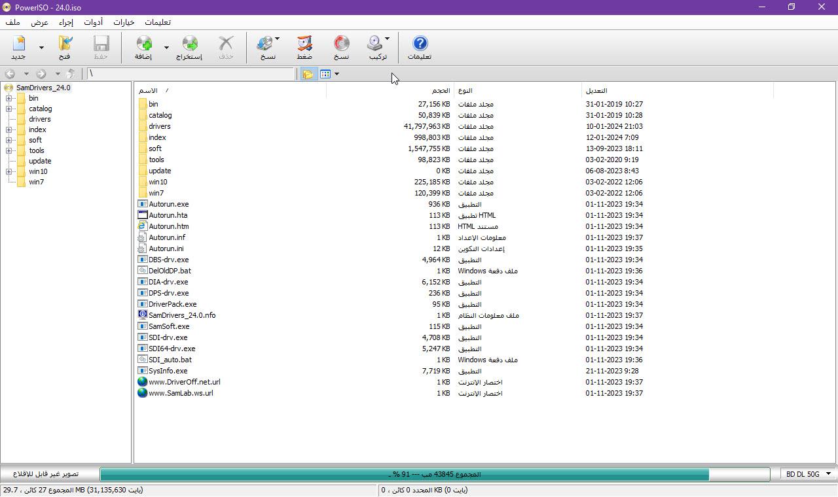Click the إستخراج (Extract) toolbar icon
Image resolution: width=838 pixels, height=497 pixels.
pos(189,44)
